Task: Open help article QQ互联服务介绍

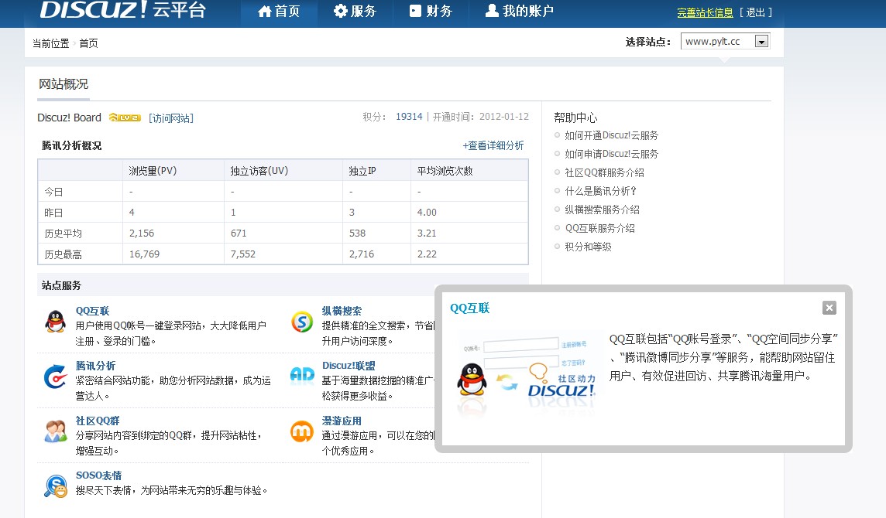Action: pyautogui.click(x=600, y=229)
